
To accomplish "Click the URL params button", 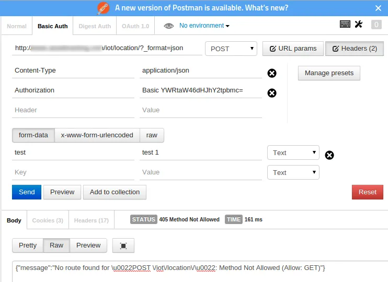I will (x=293, y=49).
